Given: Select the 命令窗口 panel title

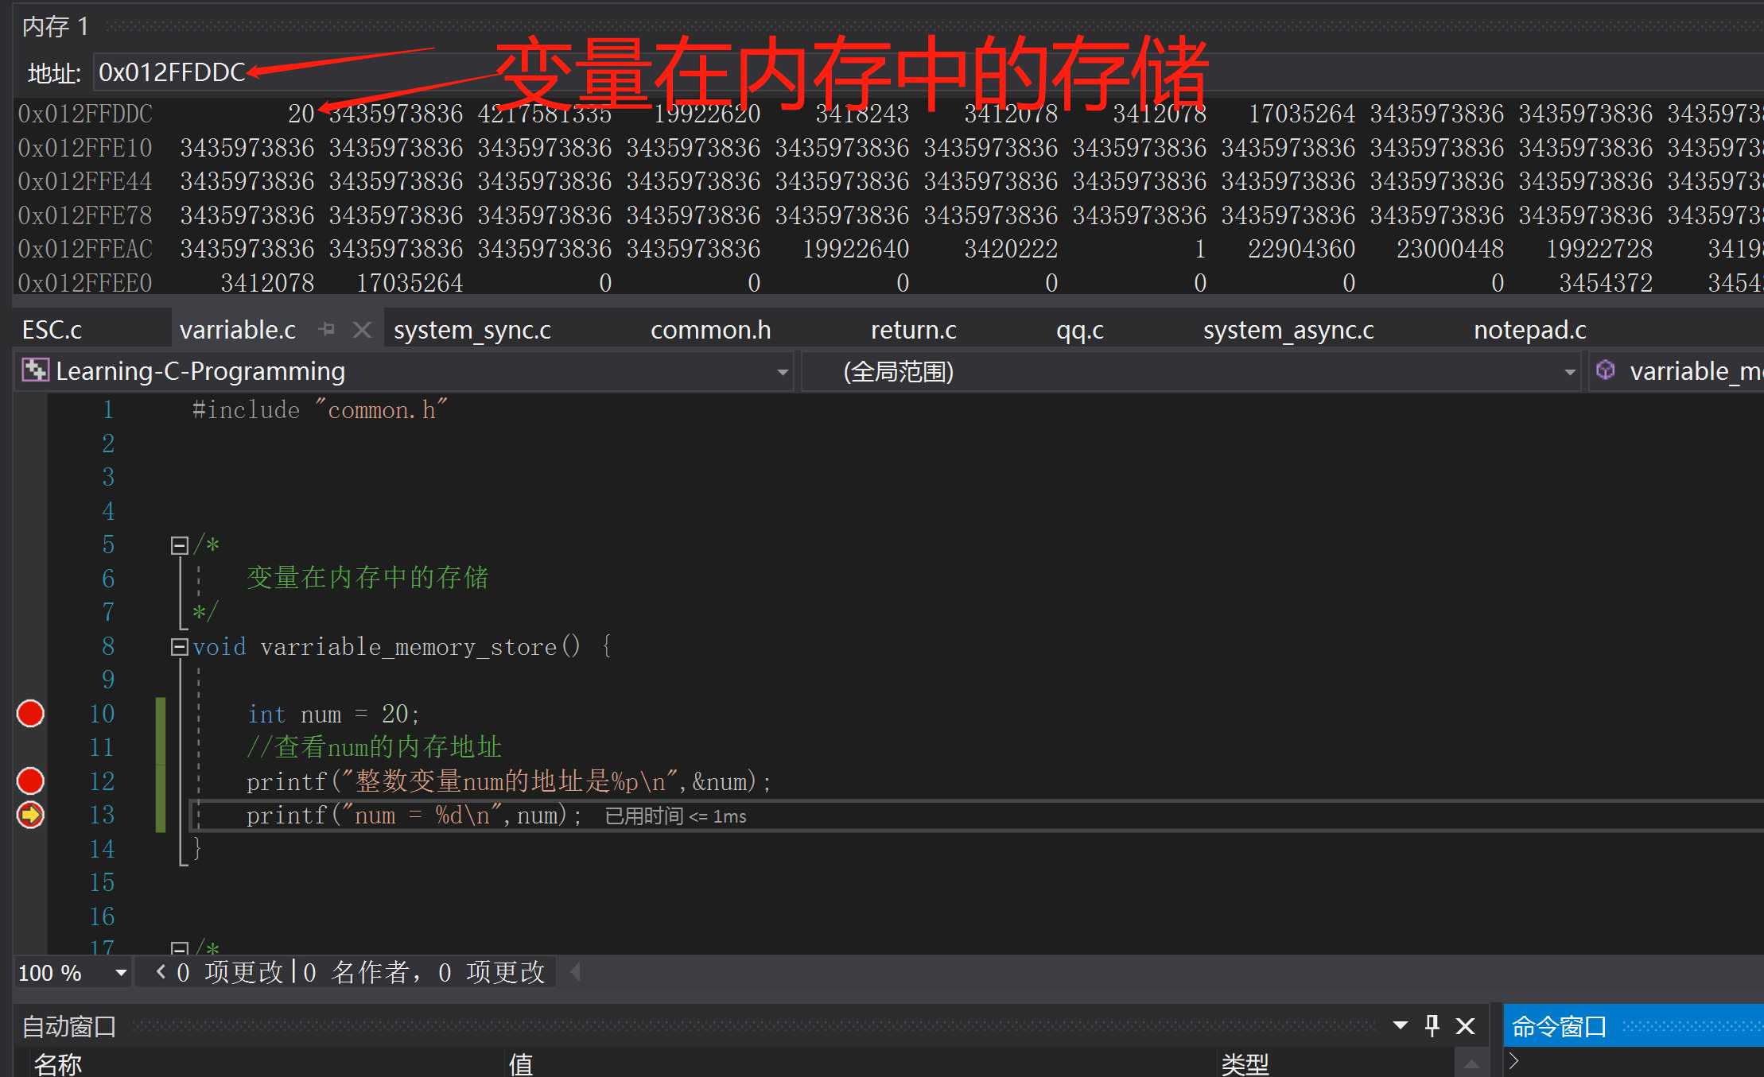Looking at the screenshot, I should coord(1559,1027).
